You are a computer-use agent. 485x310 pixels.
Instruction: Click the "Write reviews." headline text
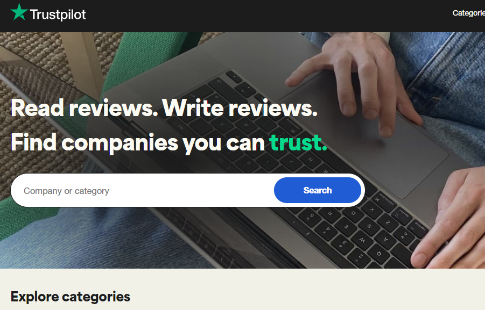pyautogui.click(x=240, y=108)
